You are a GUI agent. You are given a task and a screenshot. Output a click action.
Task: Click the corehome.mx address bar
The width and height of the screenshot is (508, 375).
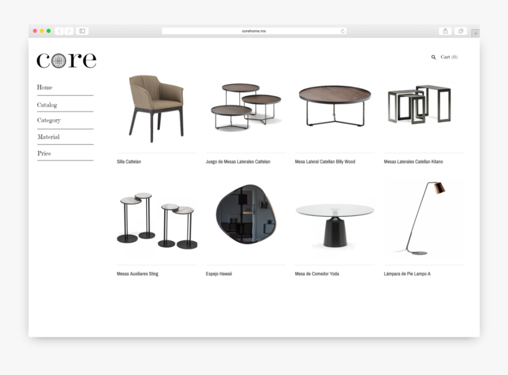tap(254, 31)
